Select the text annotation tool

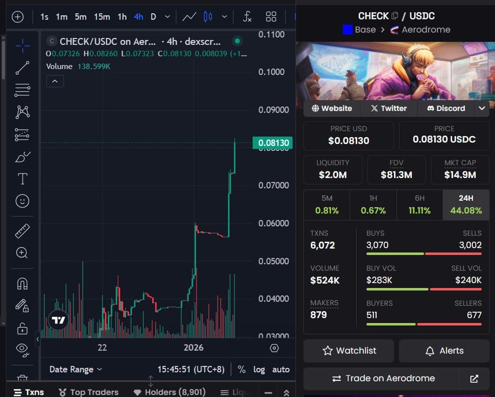pos(22,179)
